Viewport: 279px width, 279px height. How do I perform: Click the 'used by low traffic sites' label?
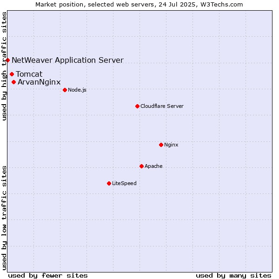pyautogui.click(x=4, y=218)
